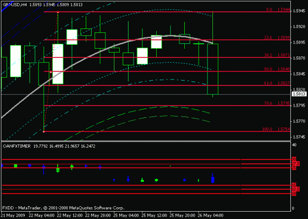
Task: Click the red 27.5 level label
Action: (295, 164)
